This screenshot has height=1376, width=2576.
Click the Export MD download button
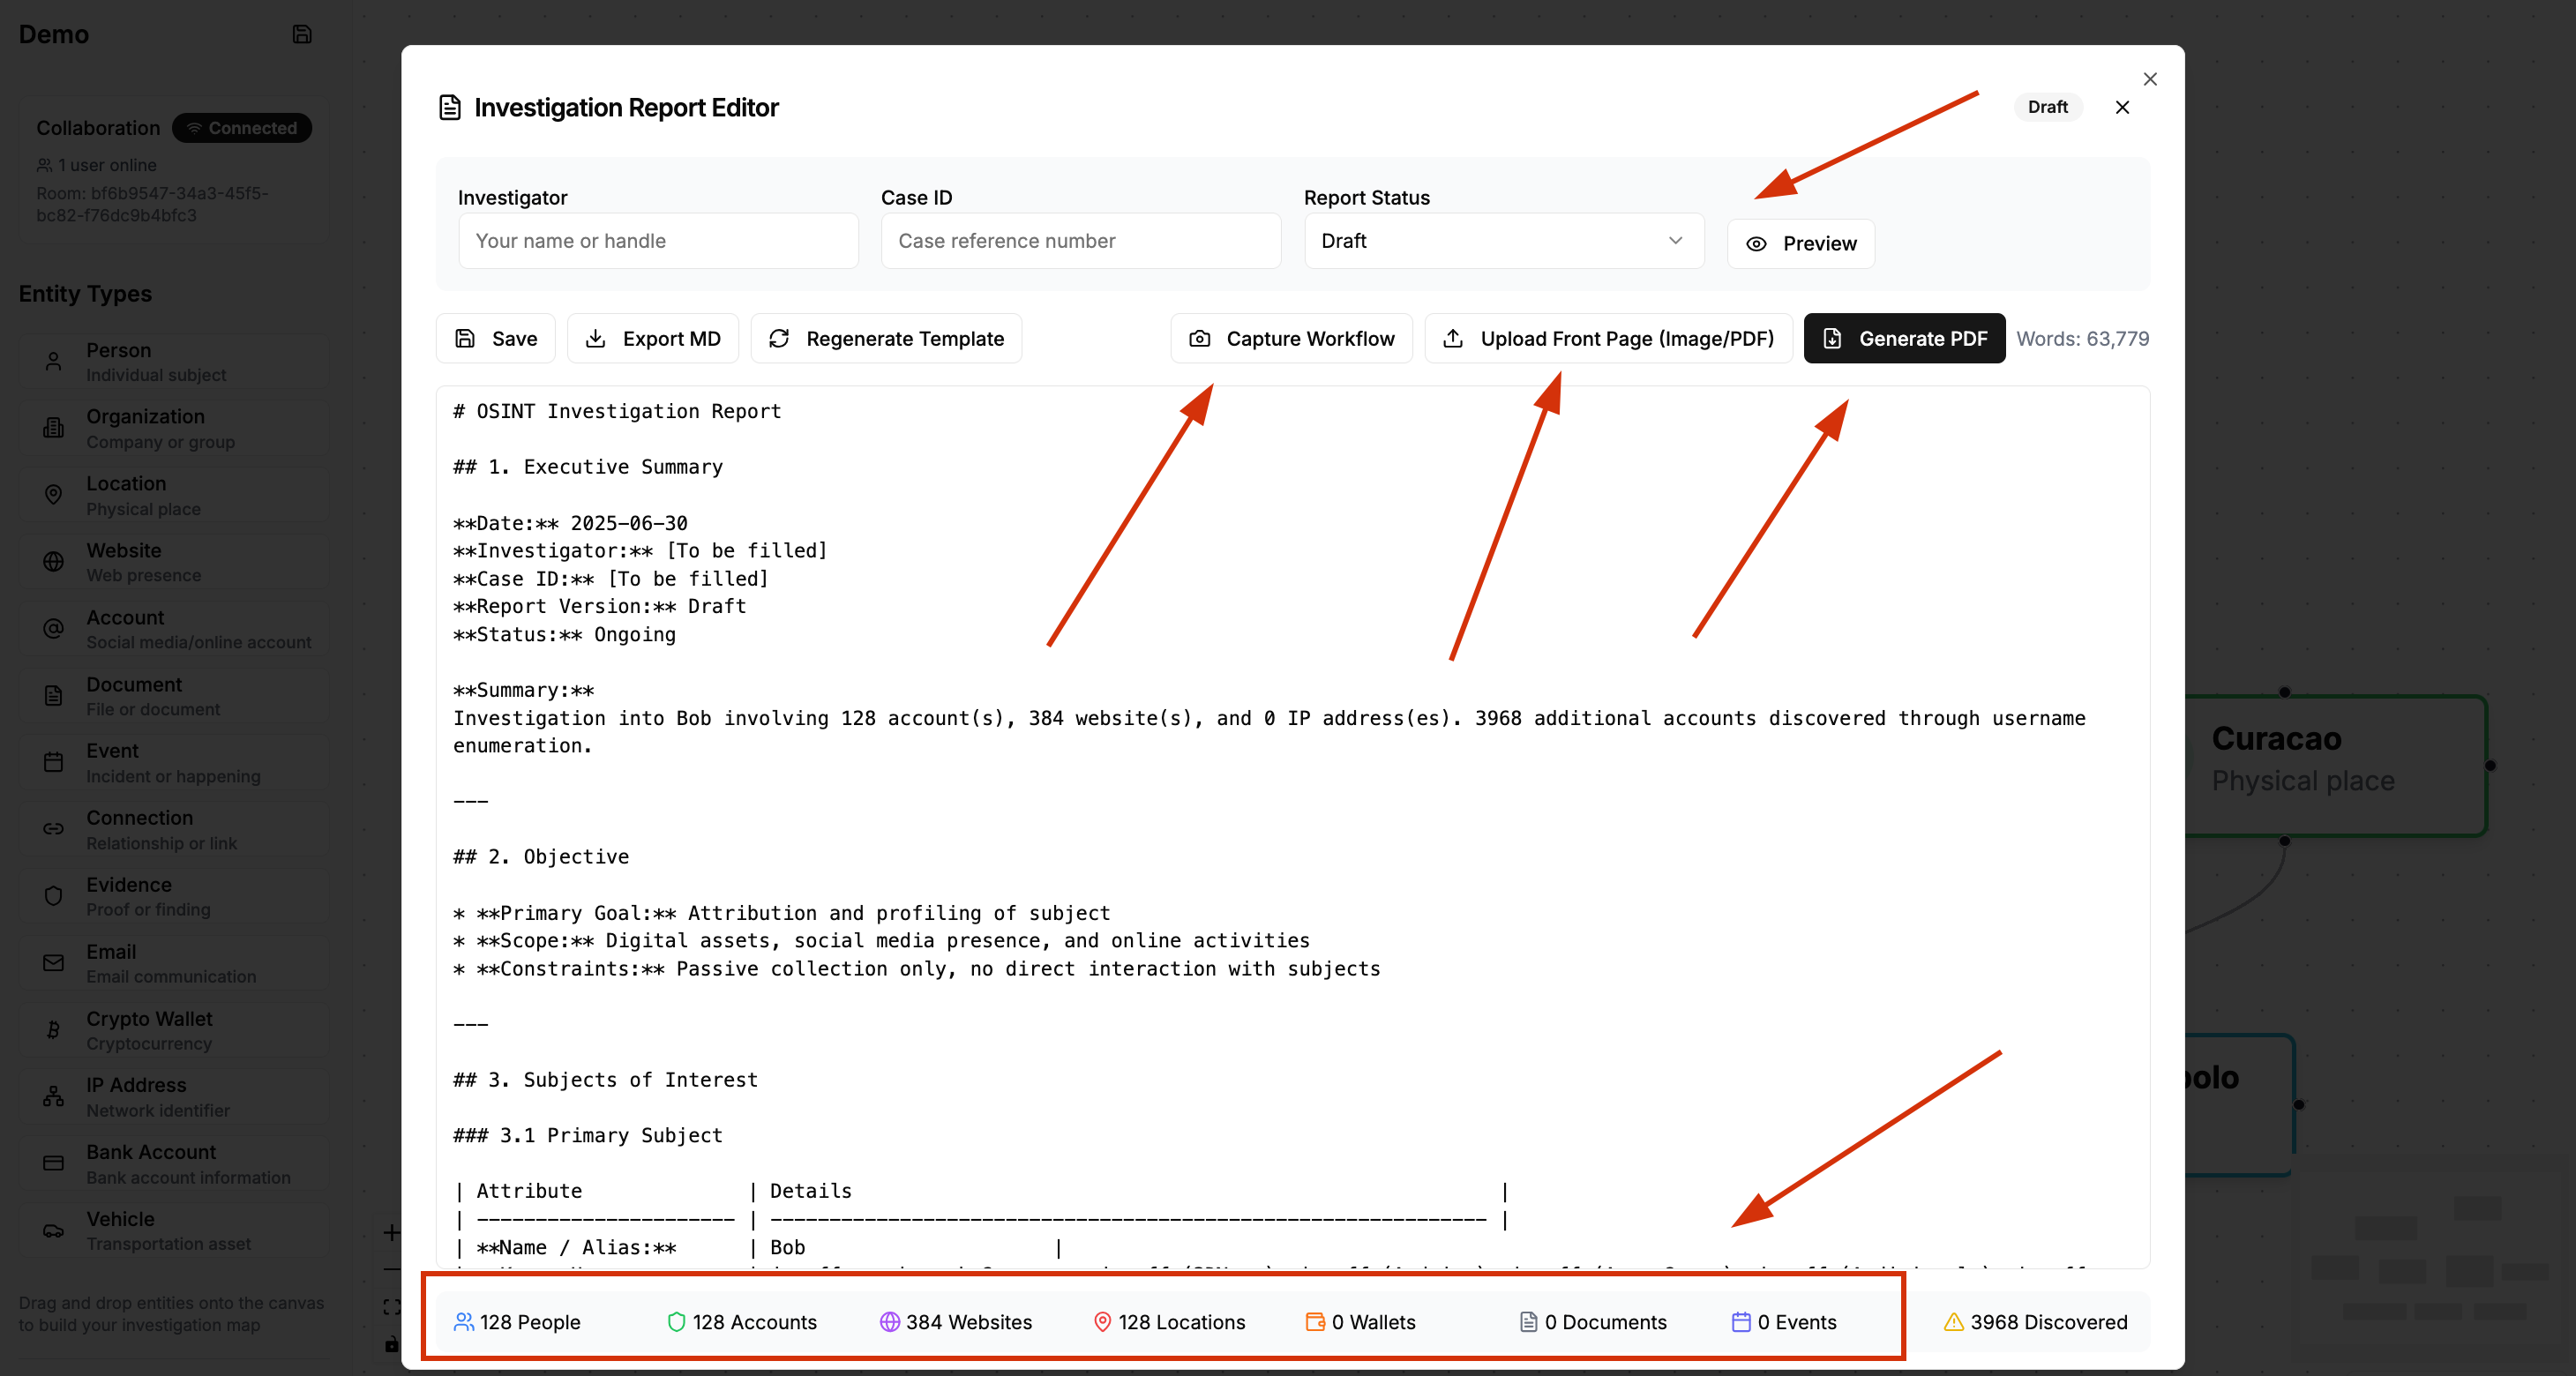(652, 338)
